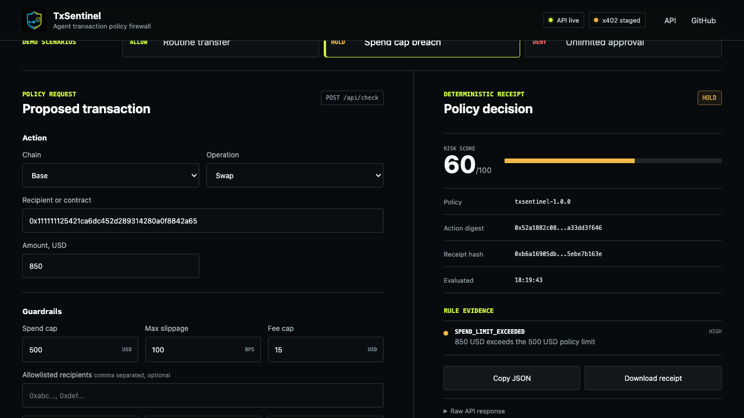Open the Operation dropdown showing Swap
The width and height of the screenshot is (744, 418).
coord(295,175)
